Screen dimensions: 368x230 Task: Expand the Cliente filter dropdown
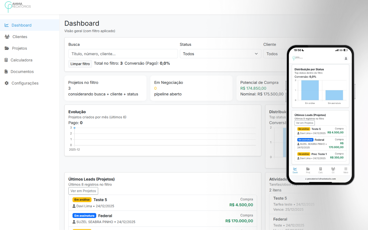(275, 54)
